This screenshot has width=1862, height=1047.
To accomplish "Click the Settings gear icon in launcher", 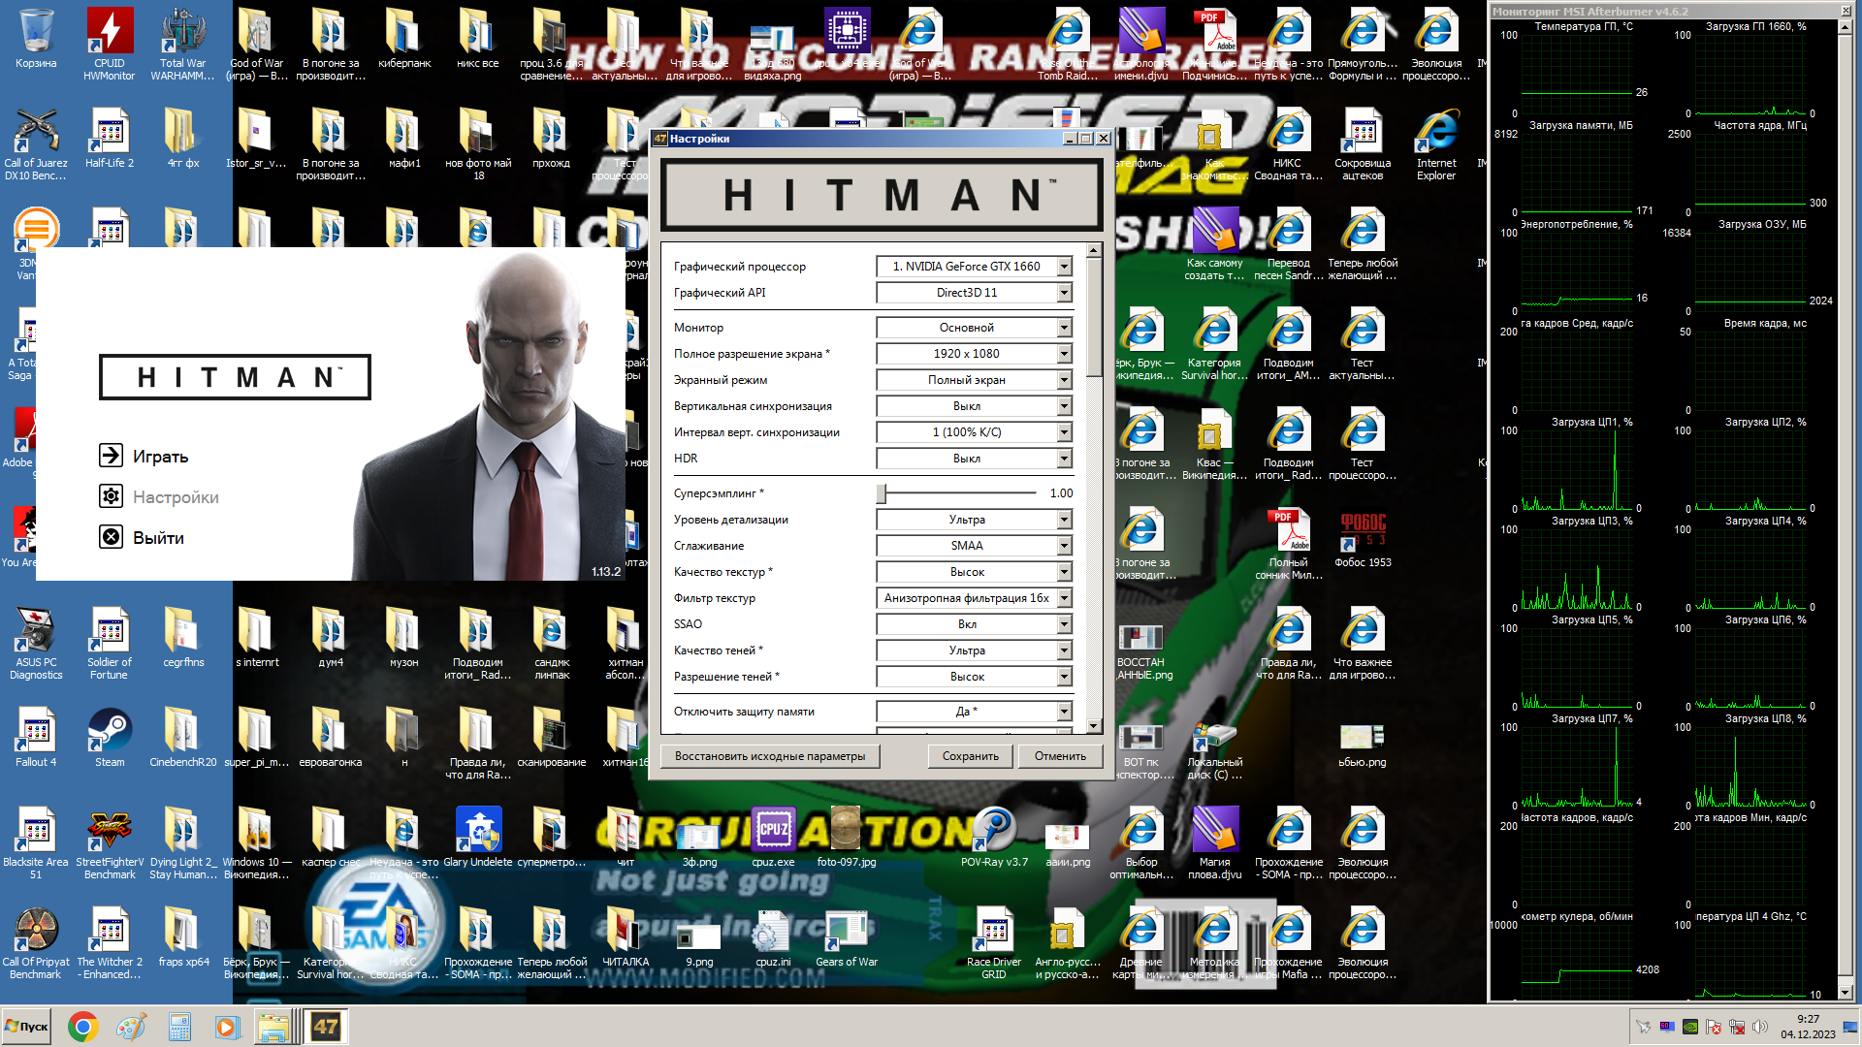I will tap(111, 496).
